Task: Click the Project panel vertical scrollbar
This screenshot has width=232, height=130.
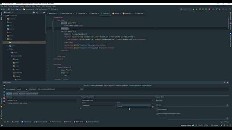Action: (x=45, y=24)
